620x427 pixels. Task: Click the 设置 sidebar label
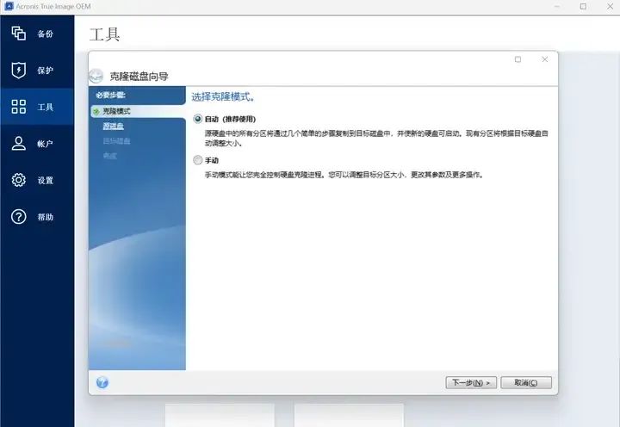[x=45, y=180]
